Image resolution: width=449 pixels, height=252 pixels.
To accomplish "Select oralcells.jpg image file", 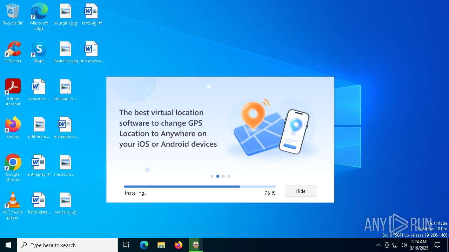I will 65,204.
